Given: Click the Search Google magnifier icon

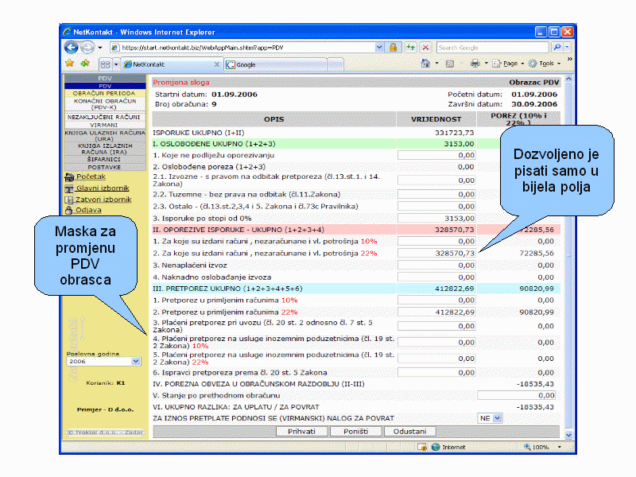Looking at the screenshot, I should (x=556, y=48).
